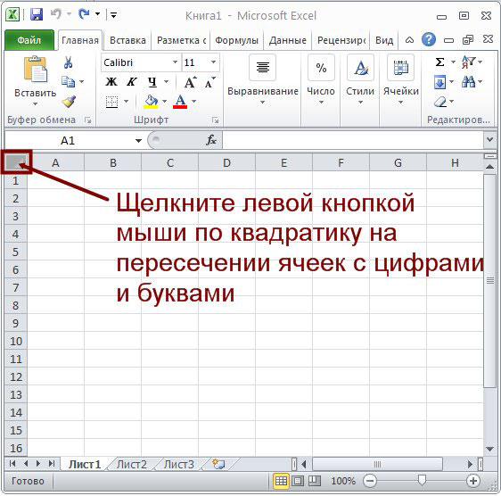Toggle Bold formatting Ж

[111, 82]
